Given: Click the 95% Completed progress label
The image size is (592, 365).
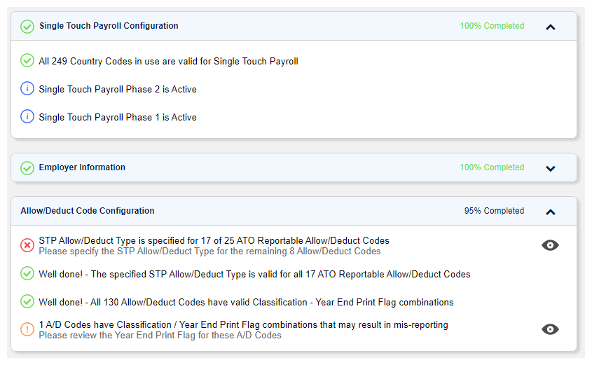Looking at the screenshot, I should click(x=494, y=211).
